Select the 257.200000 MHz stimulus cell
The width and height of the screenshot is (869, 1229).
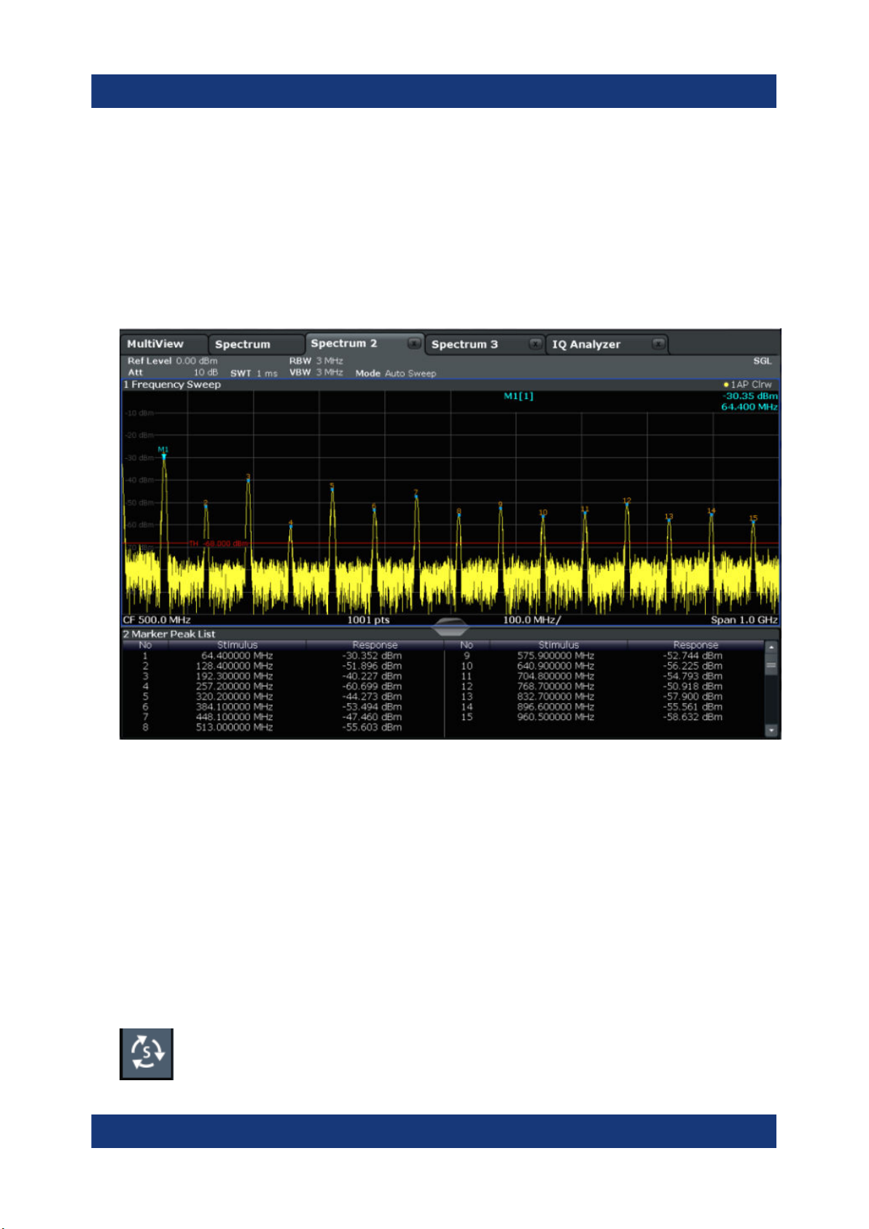pos(234,686)
